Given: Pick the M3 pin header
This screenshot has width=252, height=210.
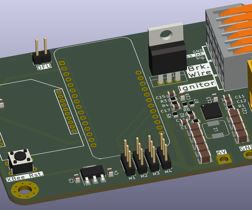Looking at the screenshot, I should point(152,155).
